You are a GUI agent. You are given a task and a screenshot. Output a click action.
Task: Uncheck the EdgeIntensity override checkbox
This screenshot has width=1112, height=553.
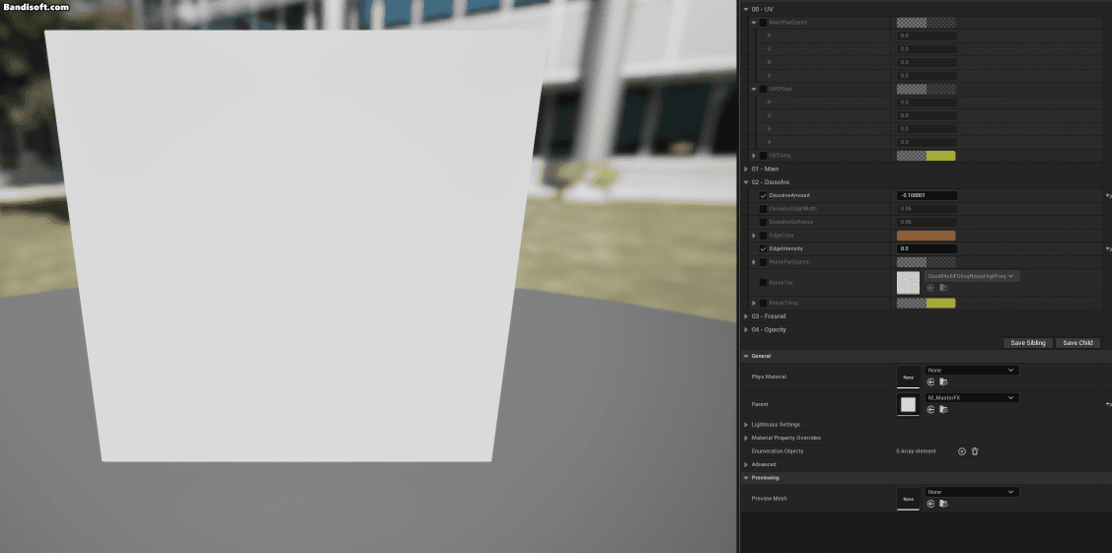[x=763, y=249]
